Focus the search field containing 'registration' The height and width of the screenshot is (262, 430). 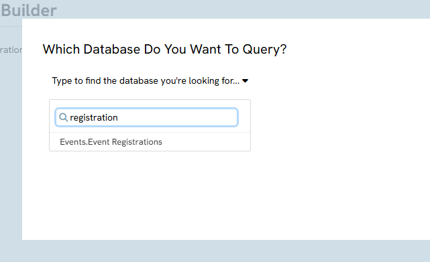pyautogui.click(x=146, y=117)
